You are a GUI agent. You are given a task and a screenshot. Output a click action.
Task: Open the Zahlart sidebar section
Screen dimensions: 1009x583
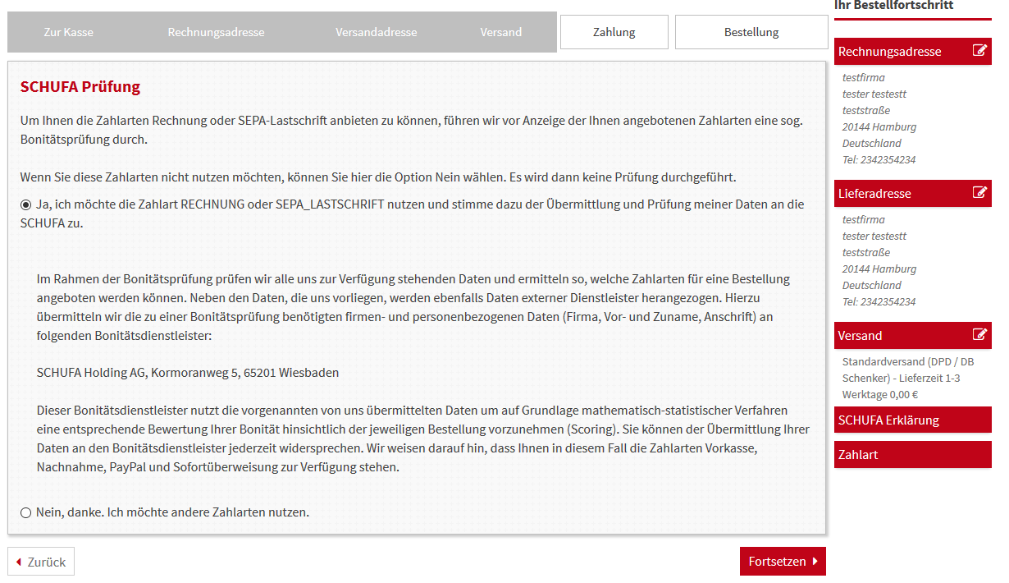coord(913,454)
